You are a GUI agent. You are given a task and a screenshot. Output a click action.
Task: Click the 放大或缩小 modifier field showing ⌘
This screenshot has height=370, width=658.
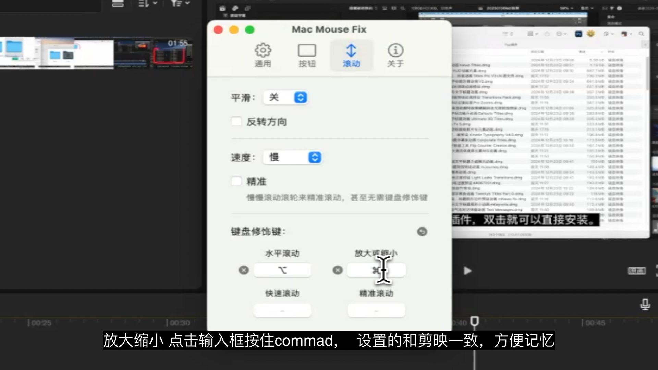coord(376,270)
